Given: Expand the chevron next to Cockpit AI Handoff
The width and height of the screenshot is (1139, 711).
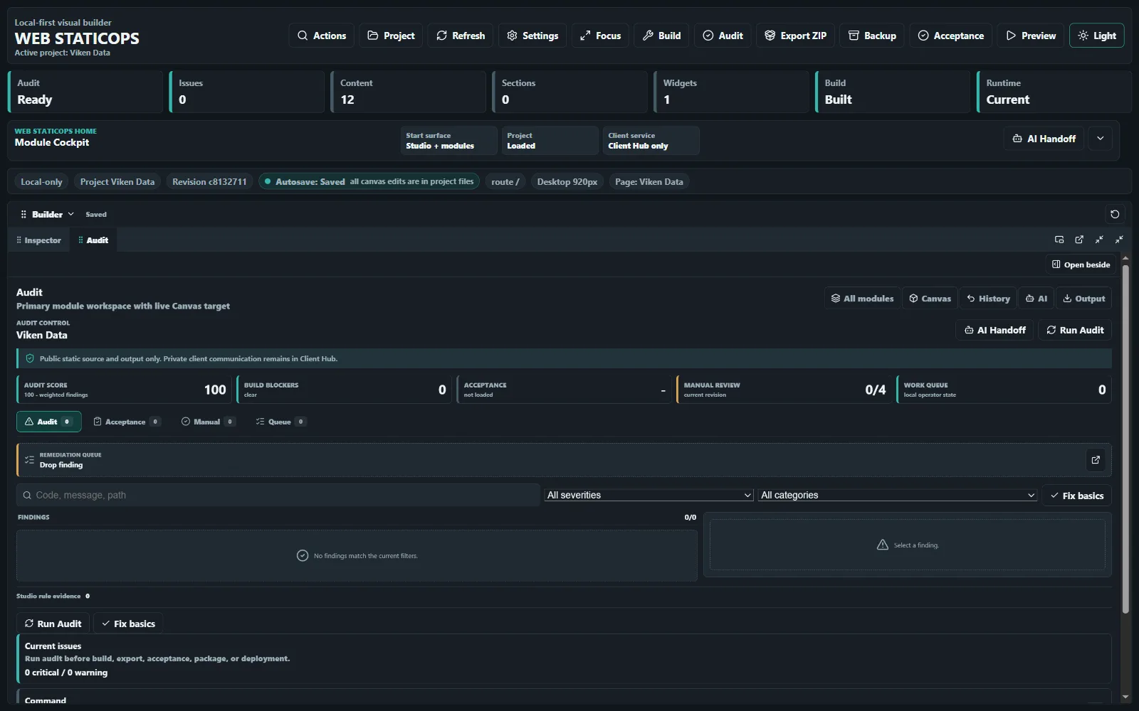Looking at the screenshot, I should [x=1101, y=139].
